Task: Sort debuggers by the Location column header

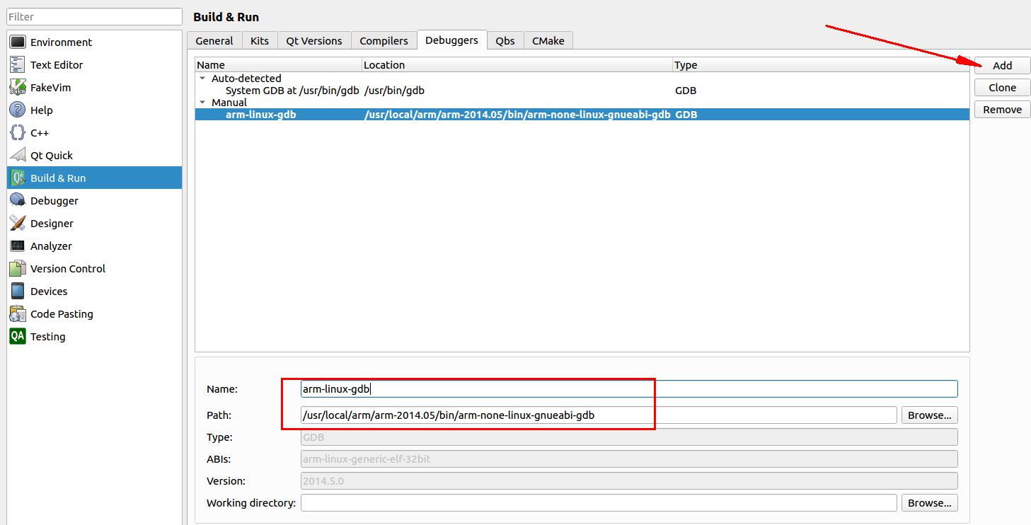Action: (x=517, y=65)
